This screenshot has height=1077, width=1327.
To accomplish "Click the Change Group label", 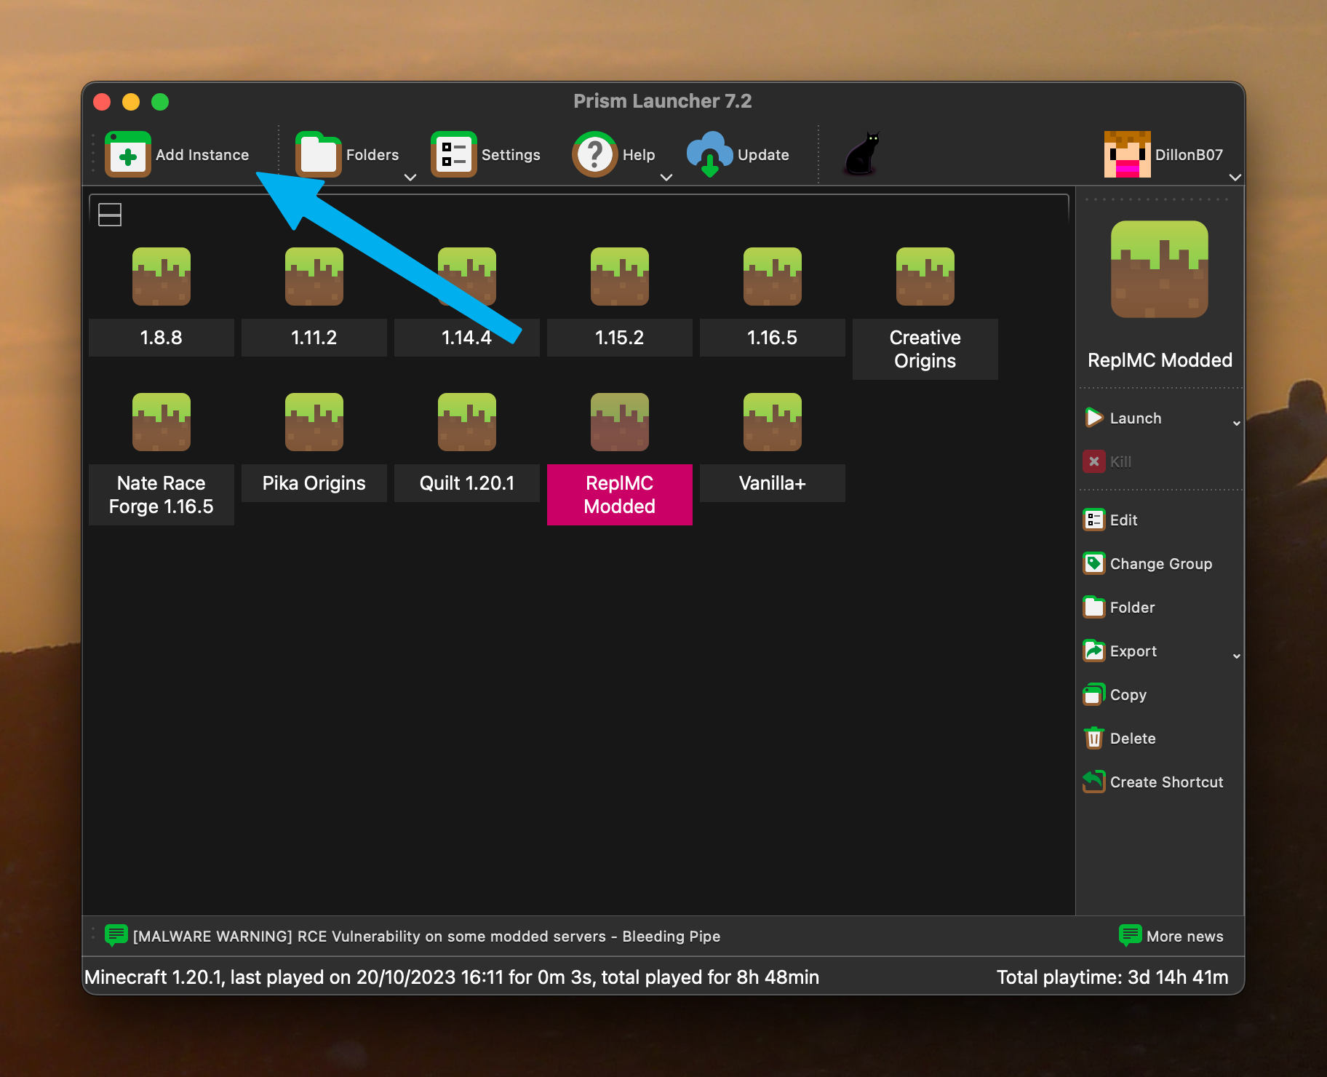I will (x=1161, y=564).
